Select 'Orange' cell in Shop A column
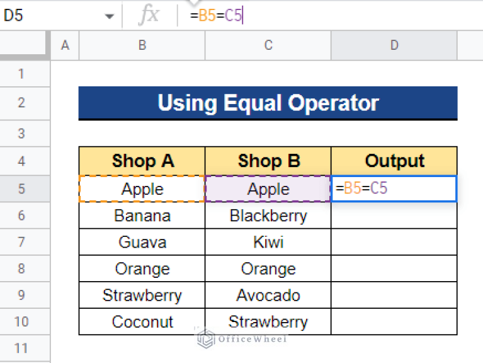 point(142,268)
